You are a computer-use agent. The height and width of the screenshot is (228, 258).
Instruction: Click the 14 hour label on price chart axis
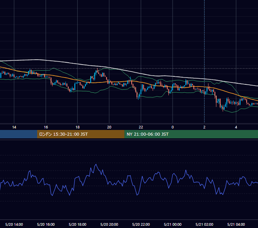[x=14, y=127]
